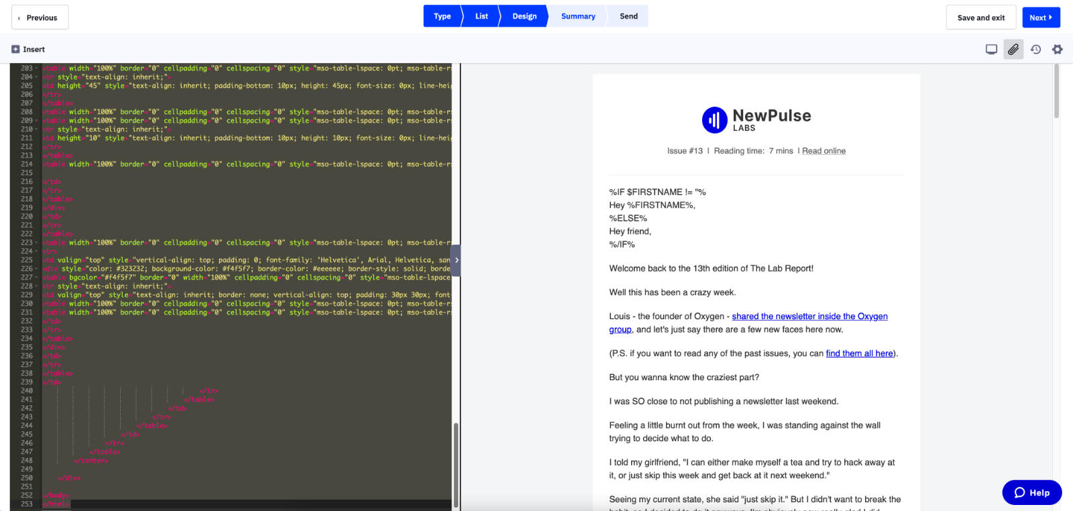1073x511 pixels.
Task: Fold code at line 203
Action: pyautogui.click(x=36, y=68)
